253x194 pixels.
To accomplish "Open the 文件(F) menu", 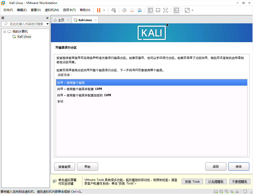I will [8, 10].
